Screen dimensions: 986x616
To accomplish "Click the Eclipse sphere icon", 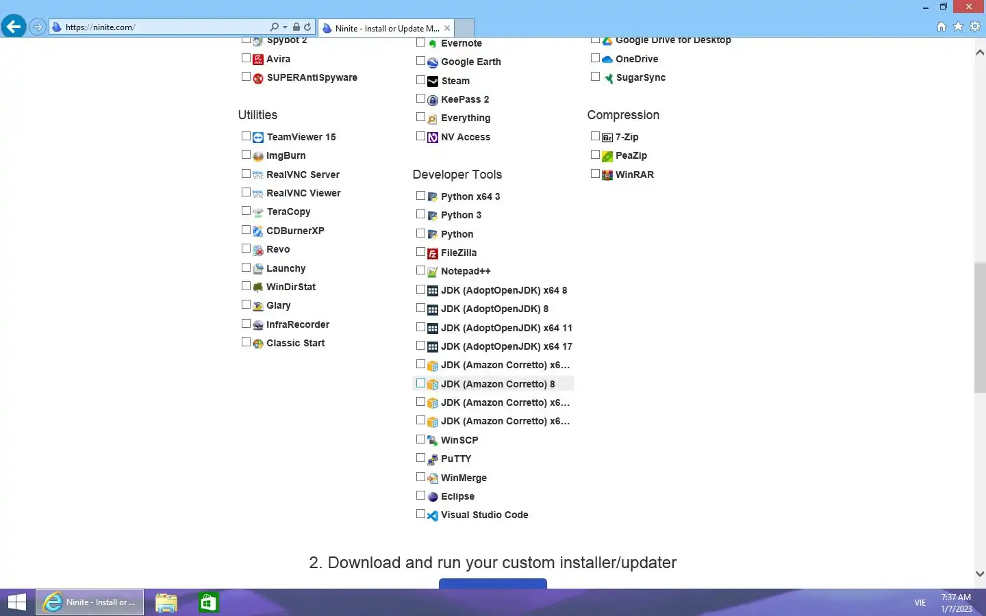I will pyautogui.click(x=433, y=497).
